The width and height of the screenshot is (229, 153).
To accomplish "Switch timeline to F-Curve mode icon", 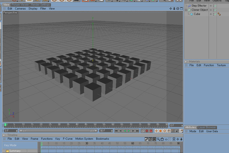I will 150,139.
